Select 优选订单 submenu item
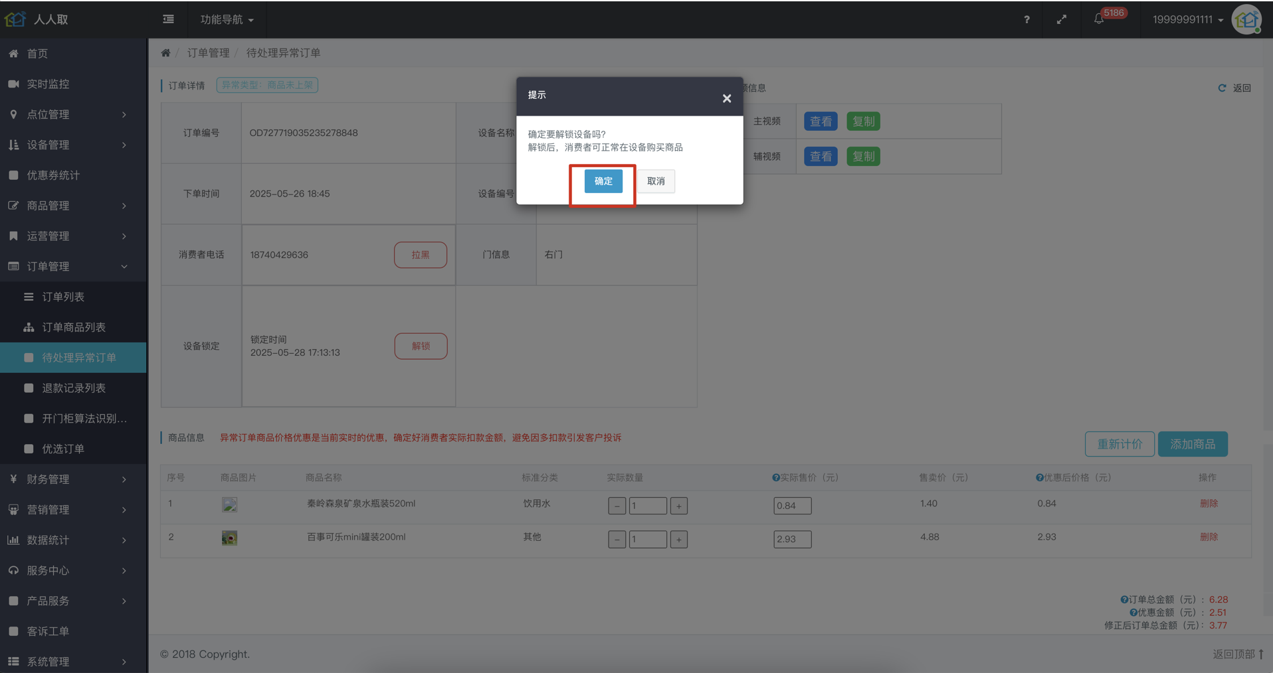The height and width of the screenshot is (673, 1273). [73, 449]
